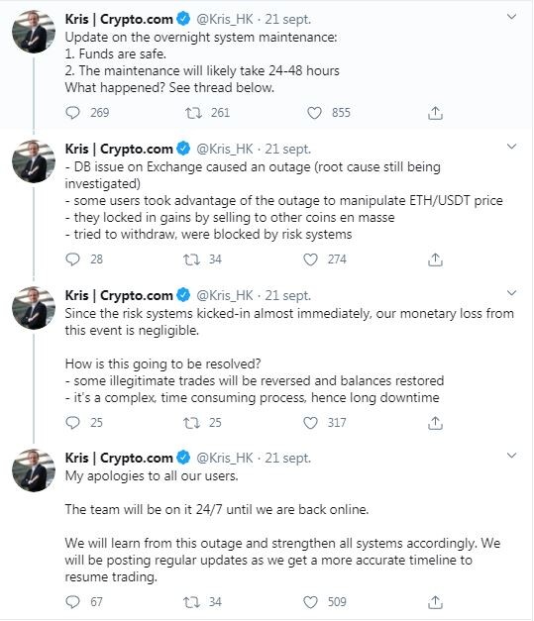Like the tweet with 317 likes

(310, 423)
